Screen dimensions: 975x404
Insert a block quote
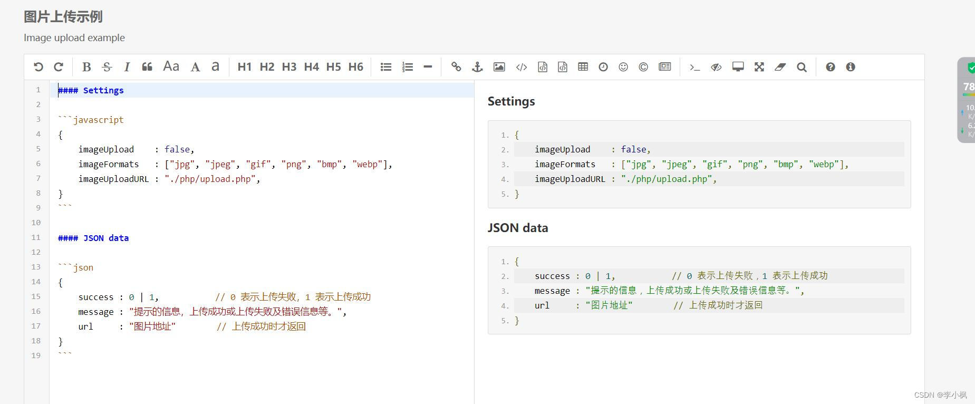[x=147, y=67]
